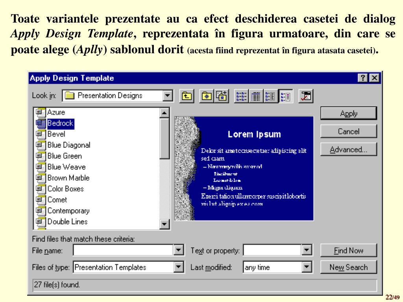403x302 pixels.
Task: Close the Apply Design Template dialog
Action: (x=375, y=78)
